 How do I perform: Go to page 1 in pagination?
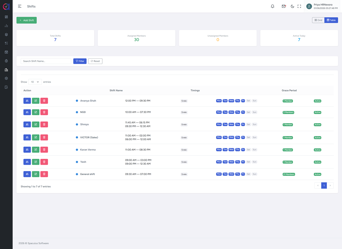[324, 186]
